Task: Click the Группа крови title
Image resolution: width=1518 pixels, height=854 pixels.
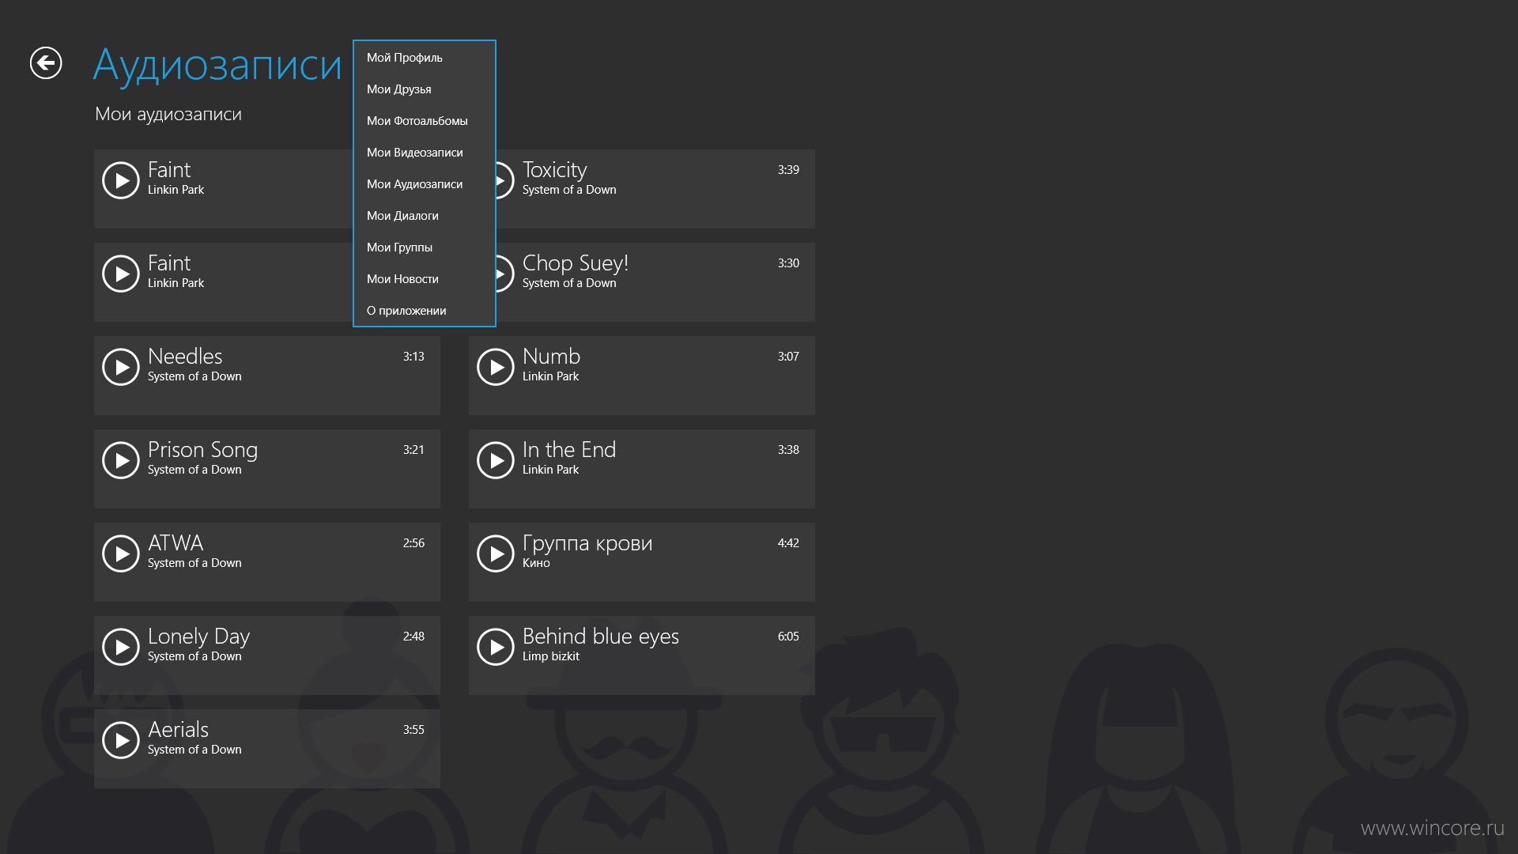Action: (x=587, y=544)
